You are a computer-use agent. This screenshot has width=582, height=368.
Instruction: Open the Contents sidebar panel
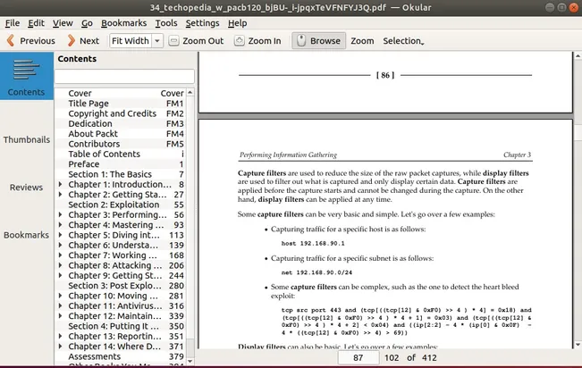pos(26,77)
